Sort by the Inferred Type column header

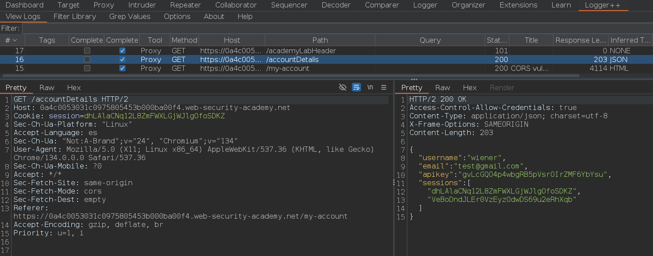point(630,40)
